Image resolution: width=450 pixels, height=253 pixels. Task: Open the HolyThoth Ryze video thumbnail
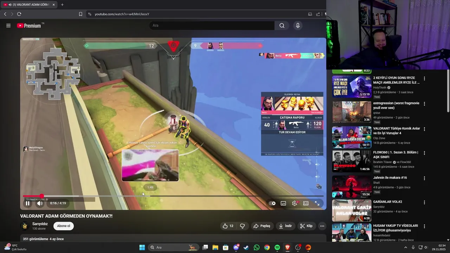click(x=352, y=86)
